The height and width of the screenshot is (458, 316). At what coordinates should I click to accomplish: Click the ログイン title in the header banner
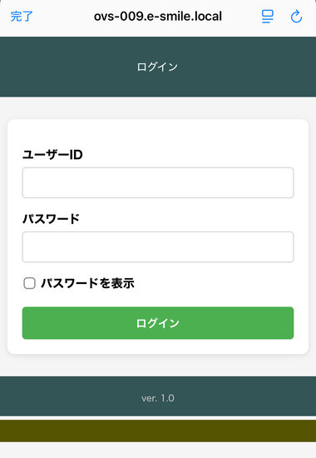157,67
